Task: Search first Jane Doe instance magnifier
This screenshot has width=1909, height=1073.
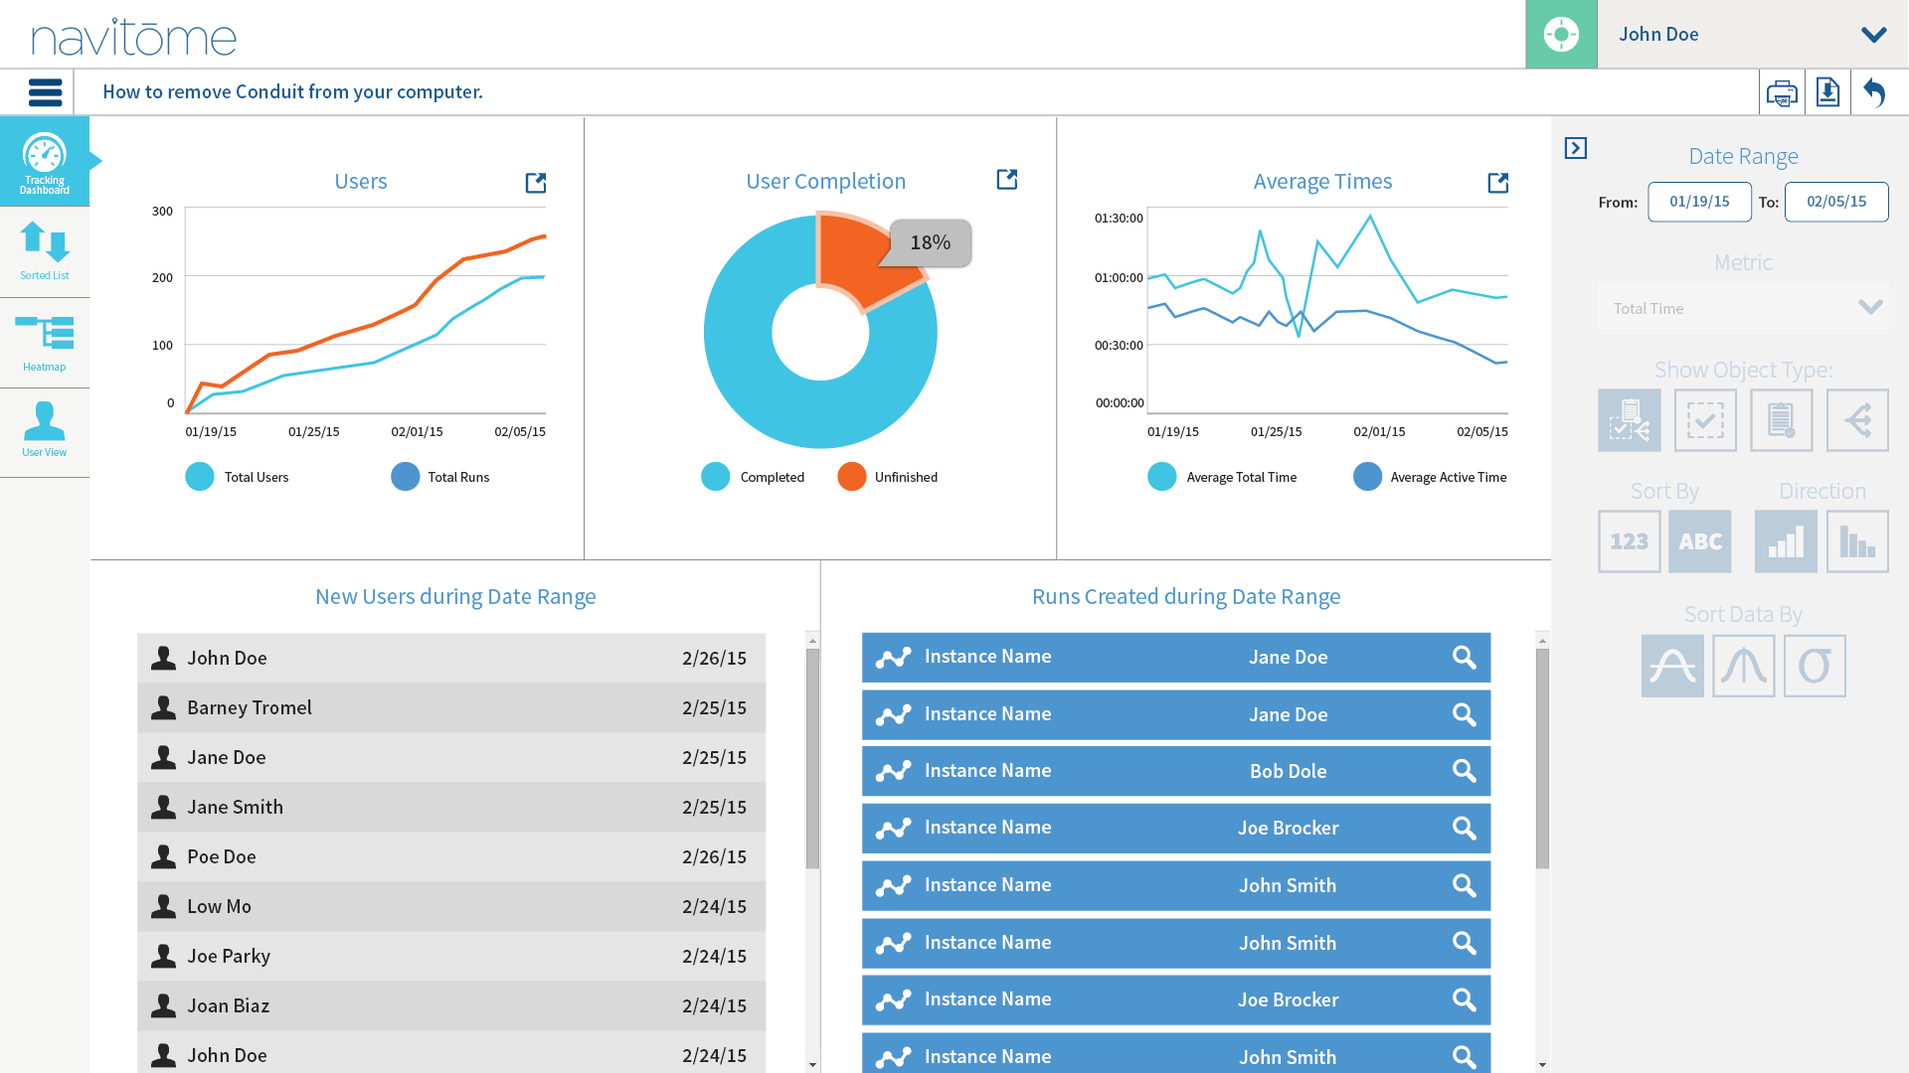Action: click(1464, 658)
